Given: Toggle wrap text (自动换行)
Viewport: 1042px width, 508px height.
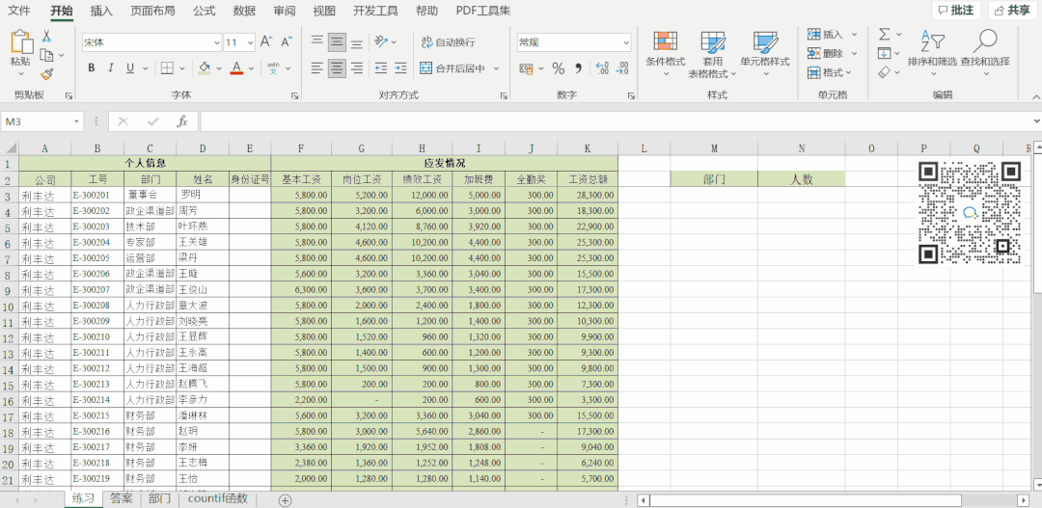Looking at the screenshot, I should point(448,42).
